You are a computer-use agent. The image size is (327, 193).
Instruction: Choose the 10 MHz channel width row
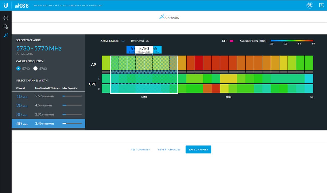(48, 96)
